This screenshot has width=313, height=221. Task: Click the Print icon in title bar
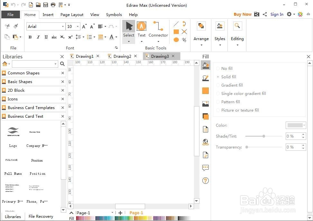click(53, 5)
